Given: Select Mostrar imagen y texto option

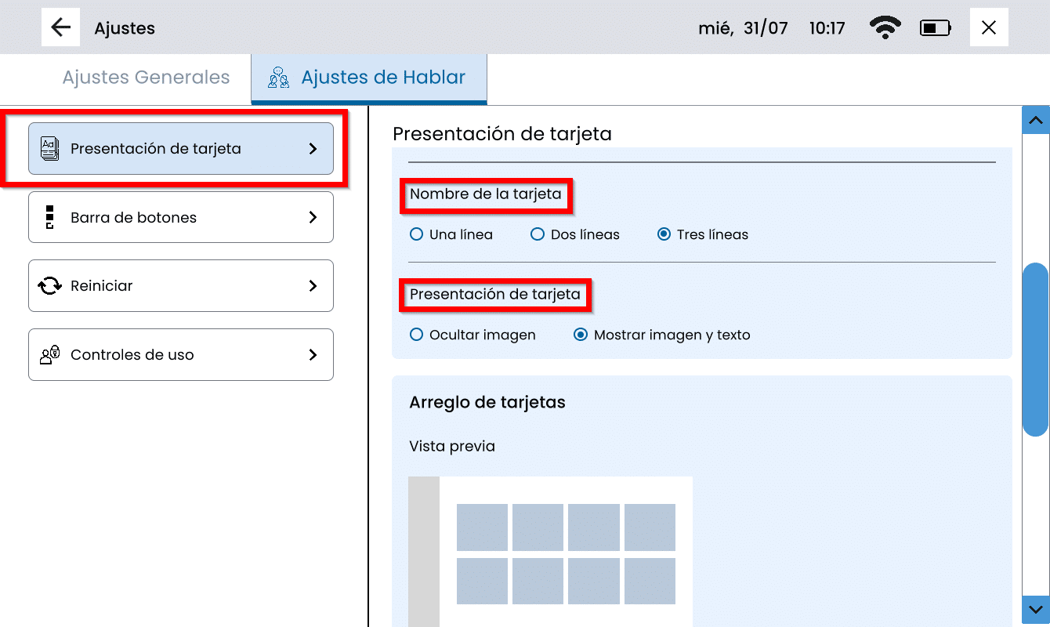Looking at the screenshot, I should point(581,335).
